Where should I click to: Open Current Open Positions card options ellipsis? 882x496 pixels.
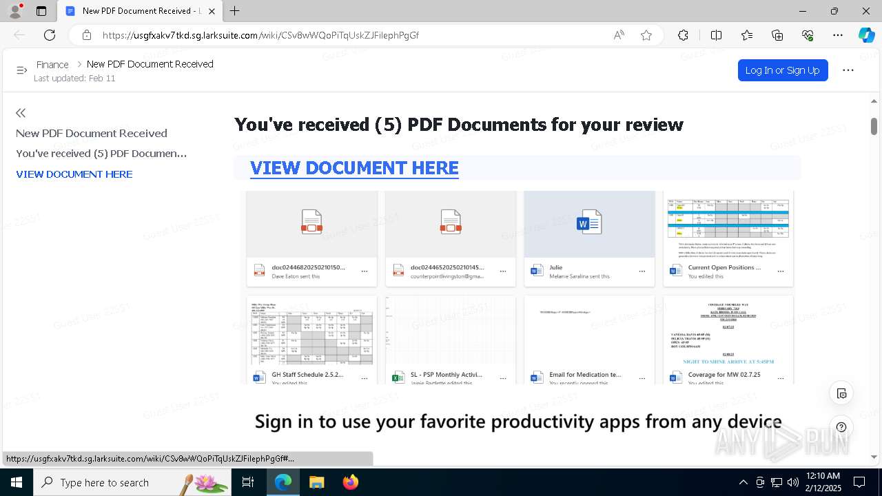pyautogui.click(x=781, y=271)
